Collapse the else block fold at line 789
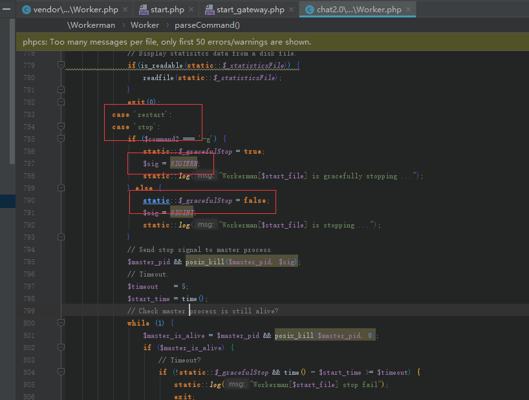 (61, 187)
